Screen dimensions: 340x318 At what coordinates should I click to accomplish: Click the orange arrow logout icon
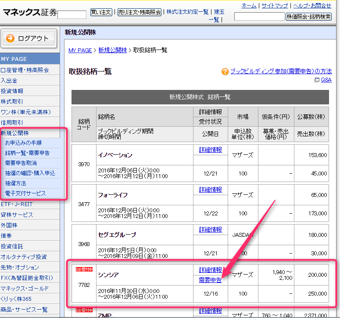pyautogui.click(x=10, y=38)
